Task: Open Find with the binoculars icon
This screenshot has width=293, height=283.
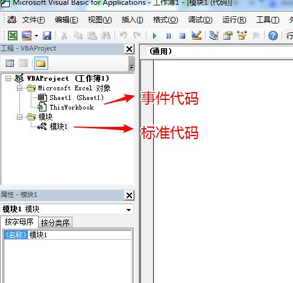Action: [106, 36]
